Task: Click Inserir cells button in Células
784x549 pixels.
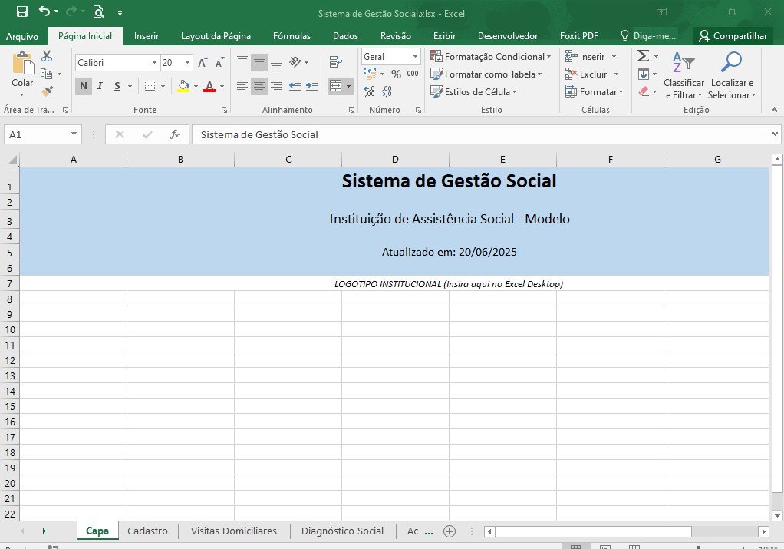Action: tap(585, 57)
